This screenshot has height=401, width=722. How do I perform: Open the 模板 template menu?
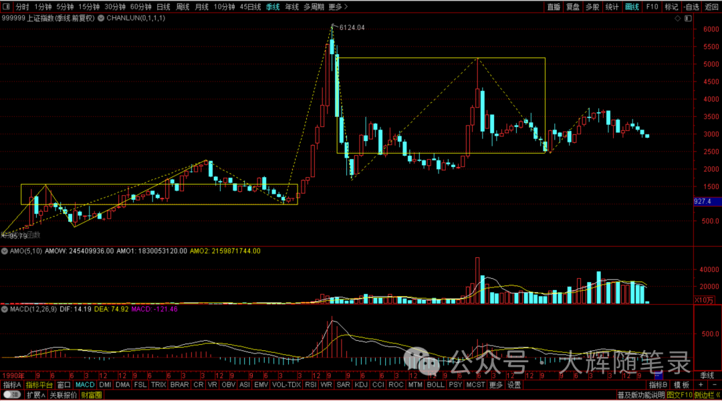[681, 385]
